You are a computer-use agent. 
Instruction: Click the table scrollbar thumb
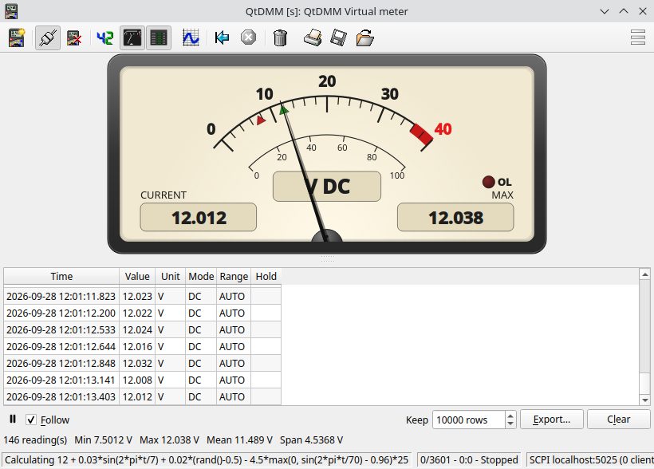[x=644, y=383]
